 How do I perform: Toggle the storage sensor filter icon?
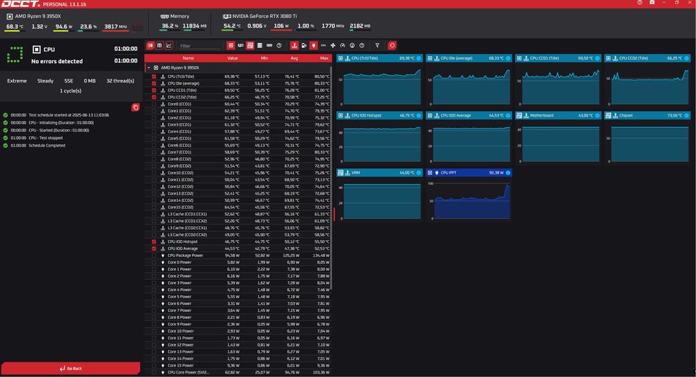pos(260,46)
